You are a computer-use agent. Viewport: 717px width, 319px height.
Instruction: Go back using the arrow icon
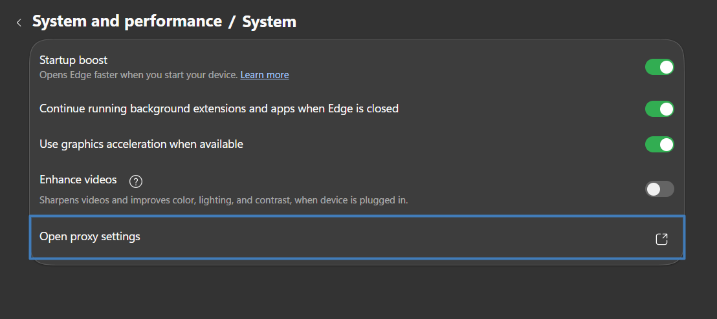(x=19, y=23)
